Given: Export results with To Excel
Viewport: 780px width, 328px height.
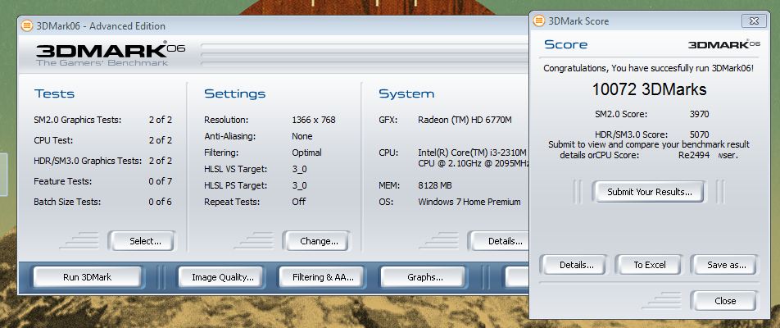Looking at the screenshot, I should (x=649, y=265).
